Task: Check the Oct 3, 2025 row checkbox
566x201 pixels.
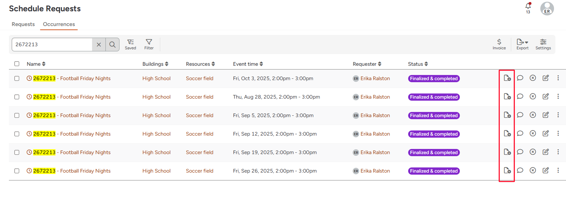Action: tap(17, 78)
